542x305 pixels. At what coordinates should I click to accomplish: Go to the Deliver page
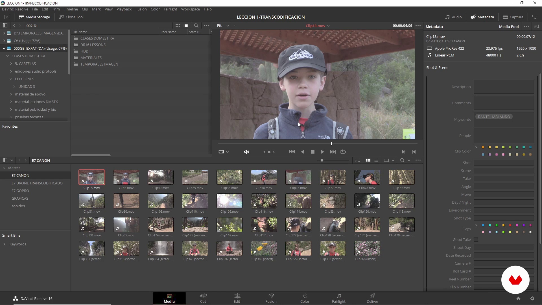(373, 298)
